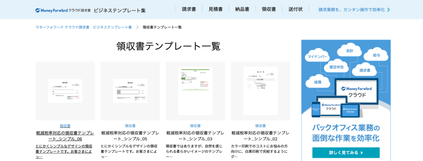This screenshot has height=161, width=423.
Task: Open the シンプル_02 template thumbnail
Action: point(260,91)
